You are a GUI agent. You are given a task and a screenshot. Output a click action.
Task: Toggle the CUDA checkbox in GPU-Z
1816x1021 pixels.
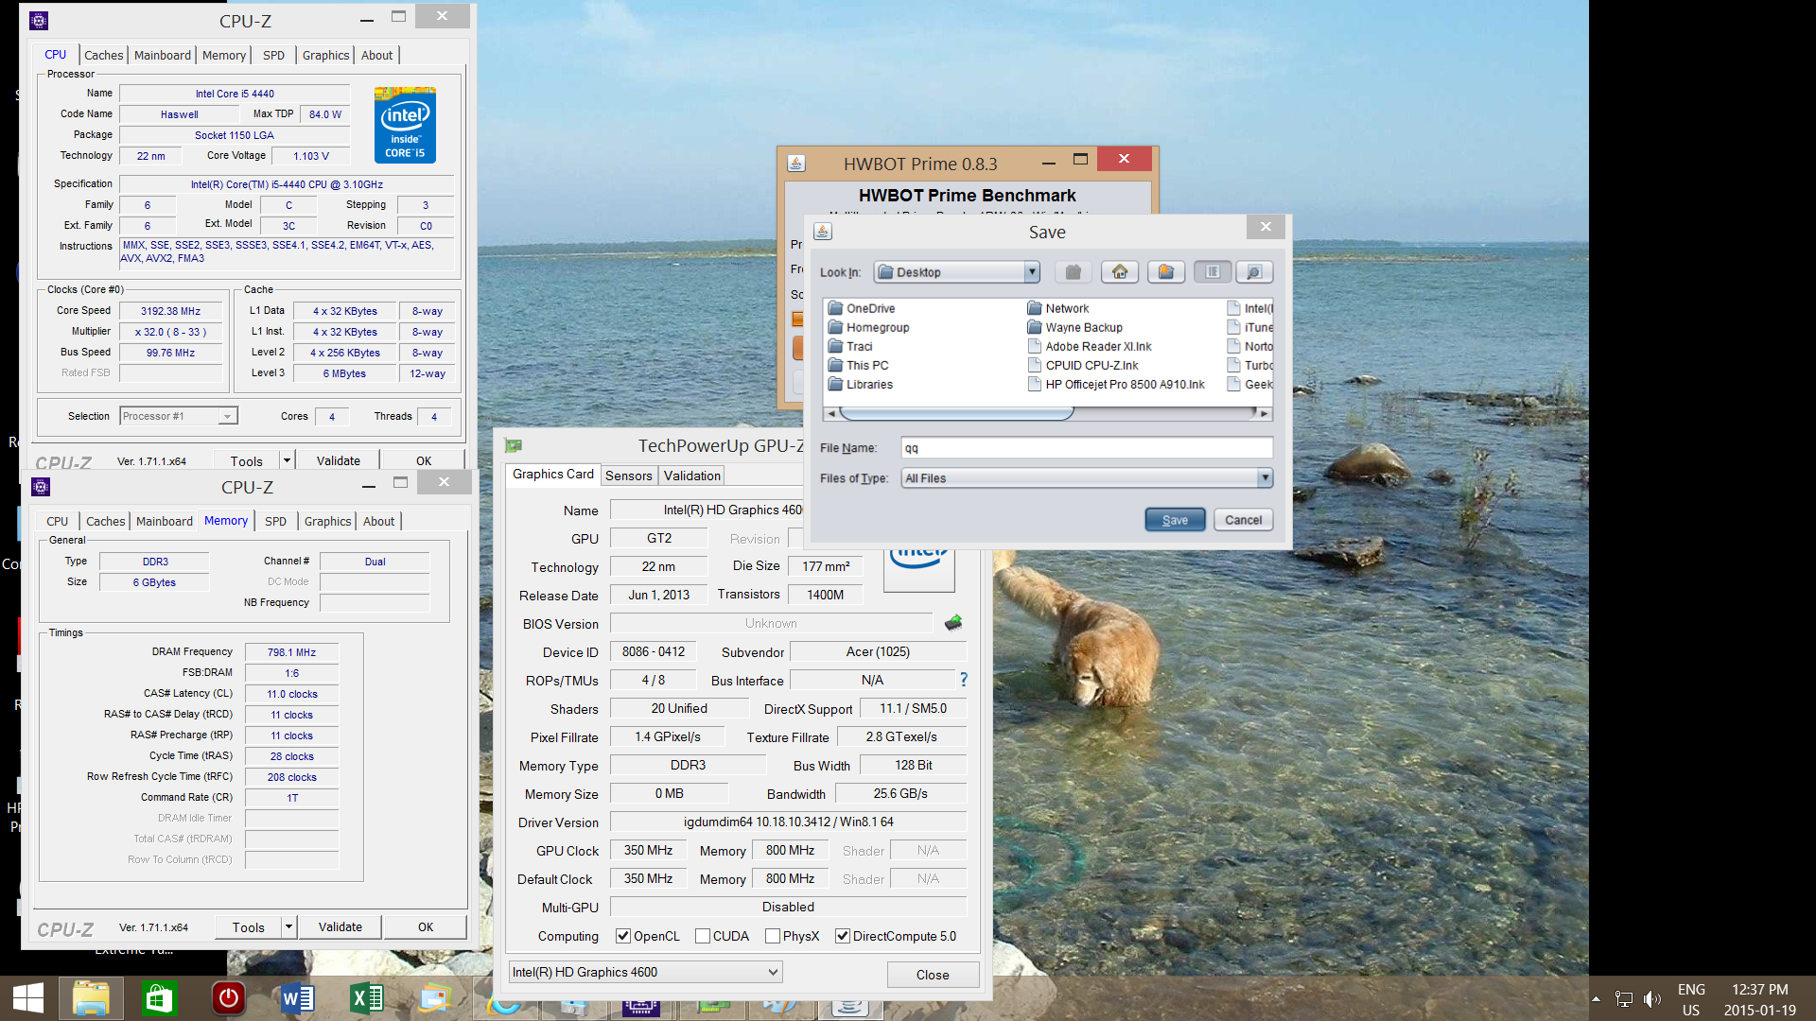[703, 936]
